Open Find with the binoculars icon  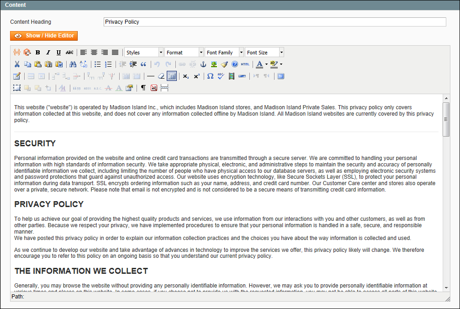pyautogui.click(x=73, y=64)
